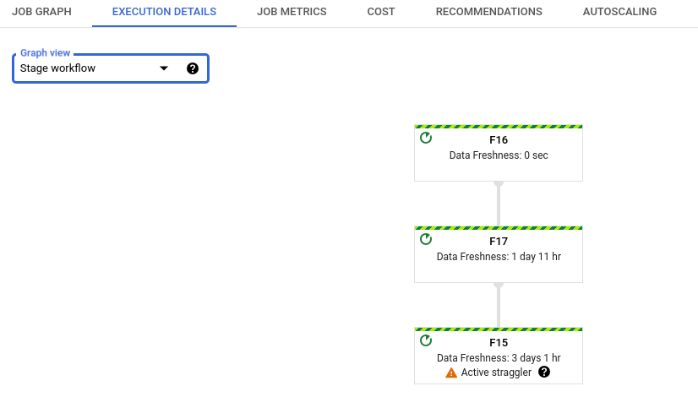Select the Execution Details tab
The image size is (698, 408).
click(164, 12)
